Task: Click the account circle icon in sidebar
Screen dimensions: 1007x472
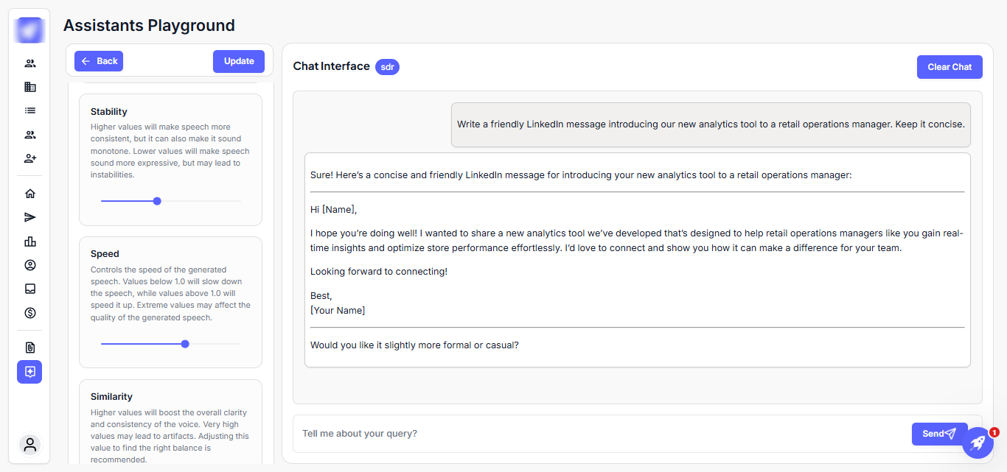Action: tap(29, 265)
